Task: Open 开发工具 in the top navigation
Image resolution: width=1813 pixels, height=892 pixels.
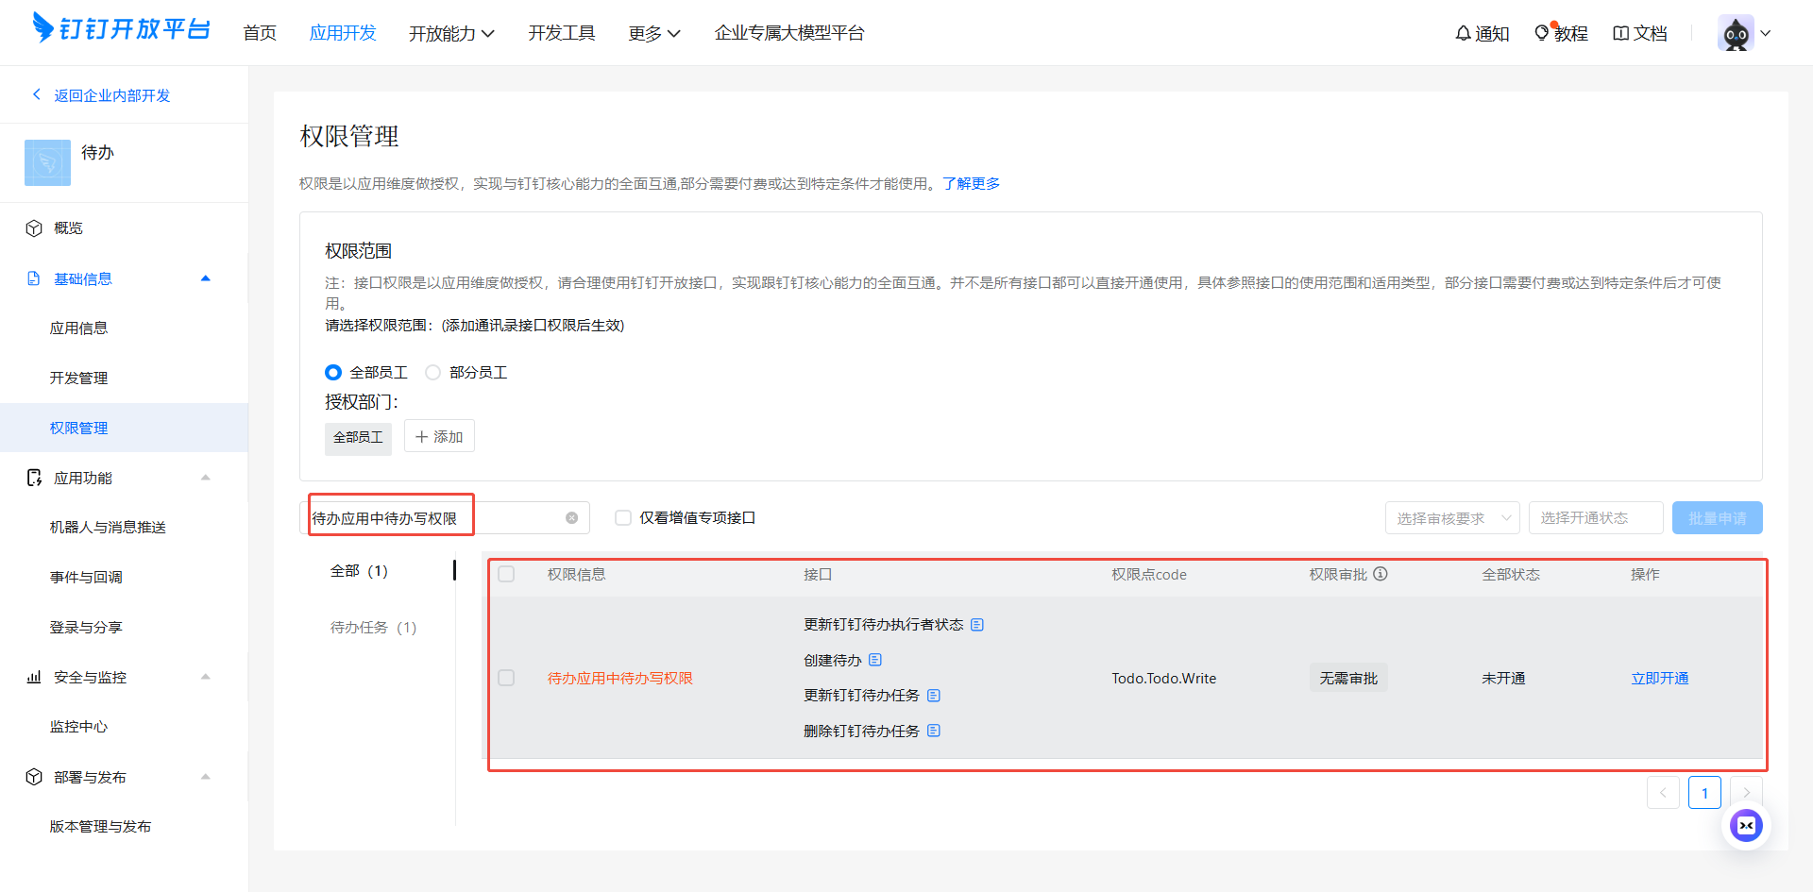Action: (x=561, y=33)
